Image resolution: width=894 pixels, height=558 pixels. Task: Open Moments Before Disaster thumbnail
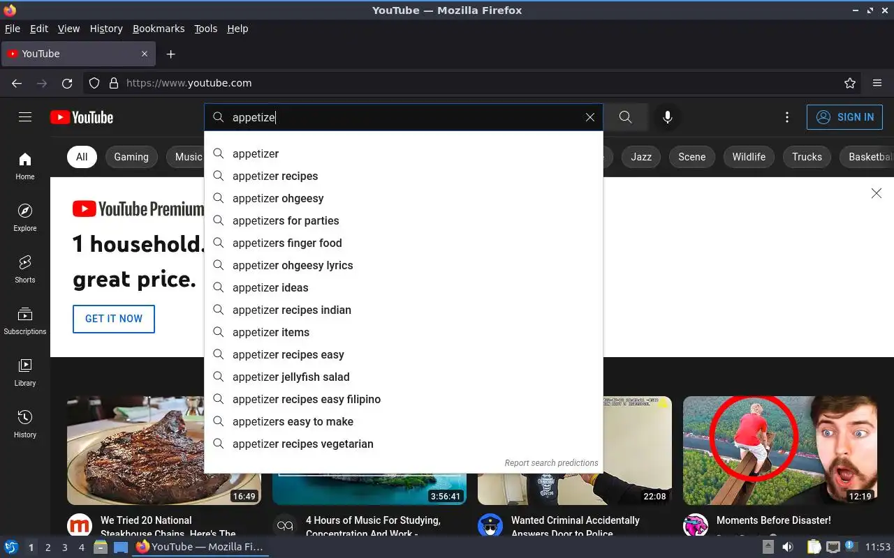pyautogui.click(x=780, y=451)
